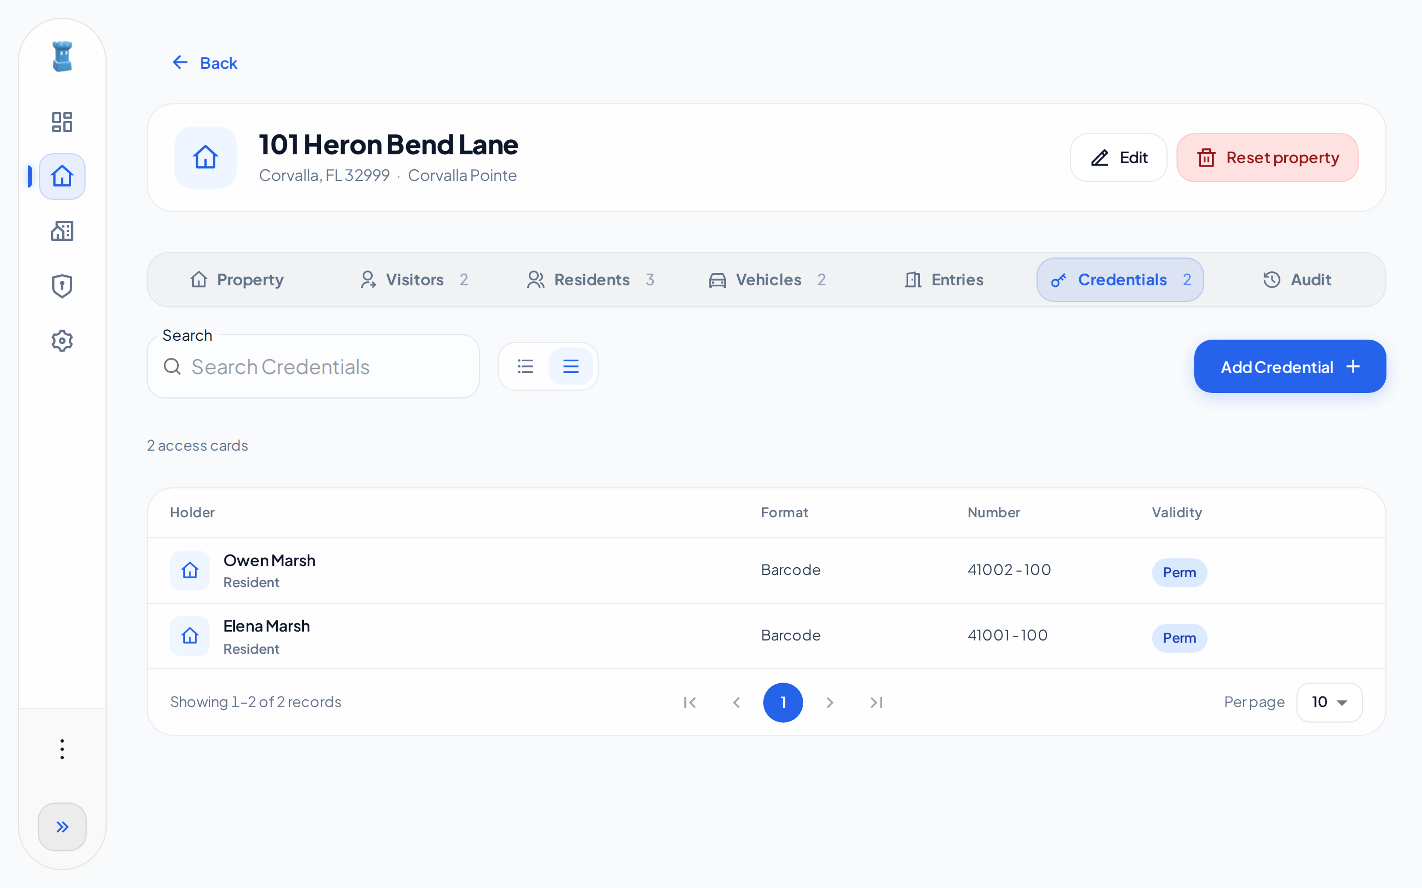Switch to the Property tab

237,280
